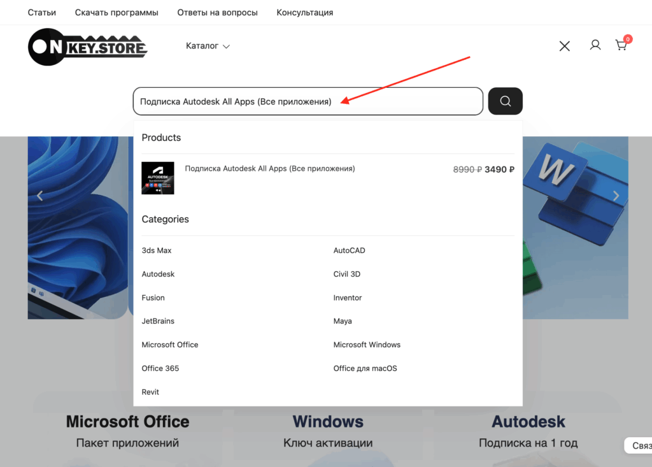Click the OnKey.Store logo
Image resolution: width=652 pixels, height=467 pixels.
88,47
